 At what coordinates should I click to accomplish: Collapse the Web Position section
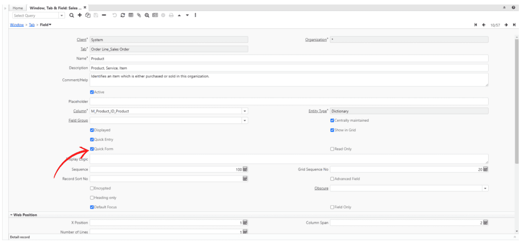tap(11, 215)
